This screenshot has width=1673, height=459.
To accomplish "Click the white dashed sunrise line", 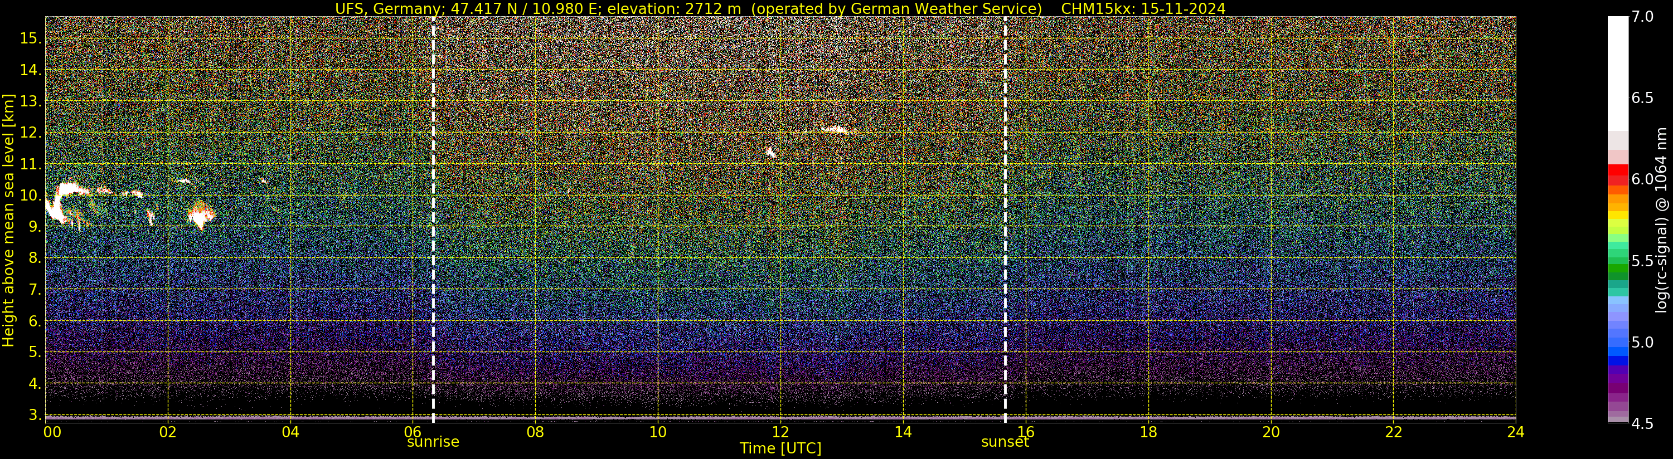I will click(433, 219).
